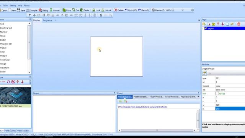The width and height of the screenshot is (245, 138).
Task: Open the Page Exit Event tab
Action: tap(188, 97)
